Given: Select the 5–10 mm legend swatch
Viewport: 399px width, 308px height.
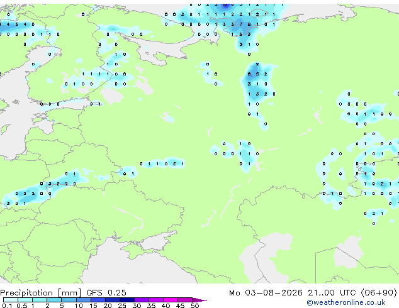Looking at the screenshot, I should 69,300.
